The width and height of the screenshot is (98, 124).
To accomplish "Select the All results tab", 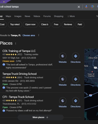I will pyautogui.click(x=1, y=16).
